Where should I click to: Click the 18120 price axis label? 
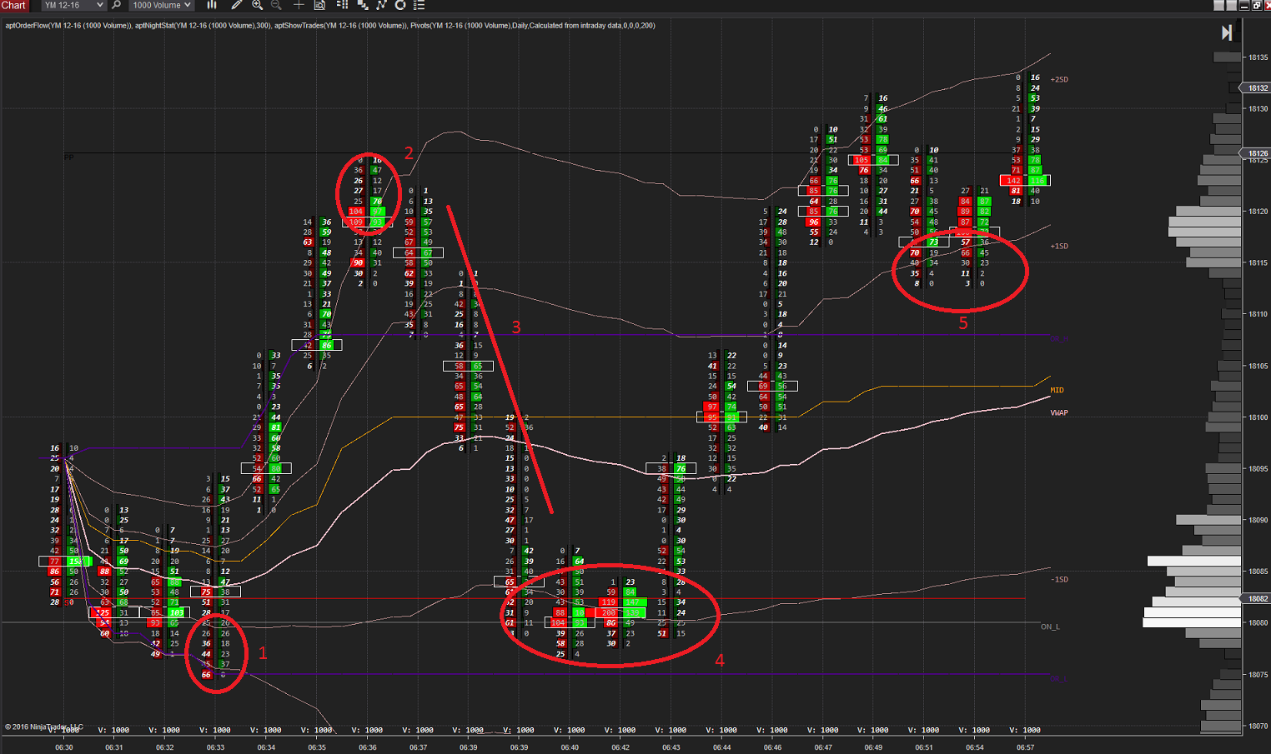(1258, 212)
